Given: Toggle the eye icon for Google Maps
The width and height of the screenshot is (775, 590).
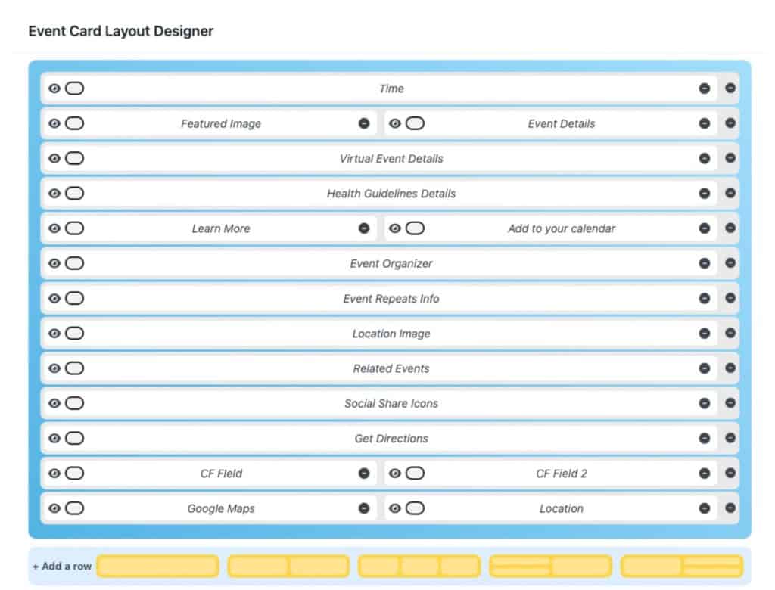Looking at the screenshot, I should point(54,508).
